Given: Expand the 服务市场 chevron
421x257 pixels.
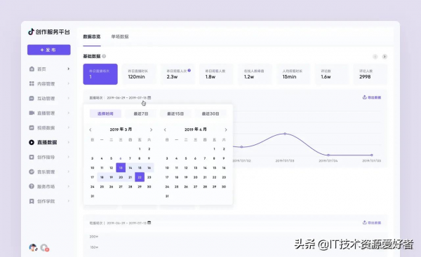Looking at the screenshot, I should tap(69, 186).
